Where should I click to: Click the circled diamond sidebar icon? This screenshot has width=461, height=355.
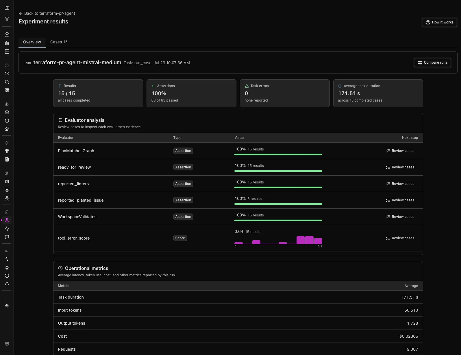click(7, 35)
